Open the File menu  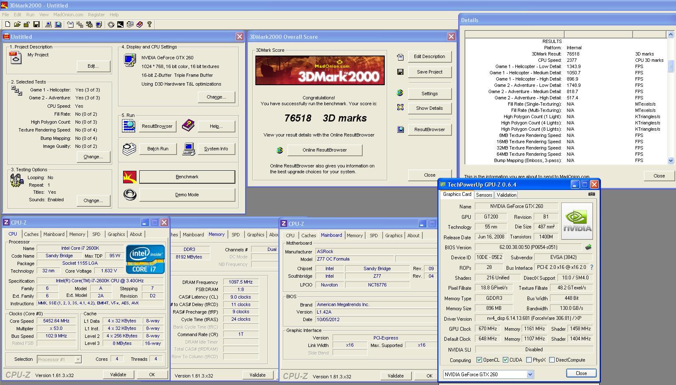[5, 15]
